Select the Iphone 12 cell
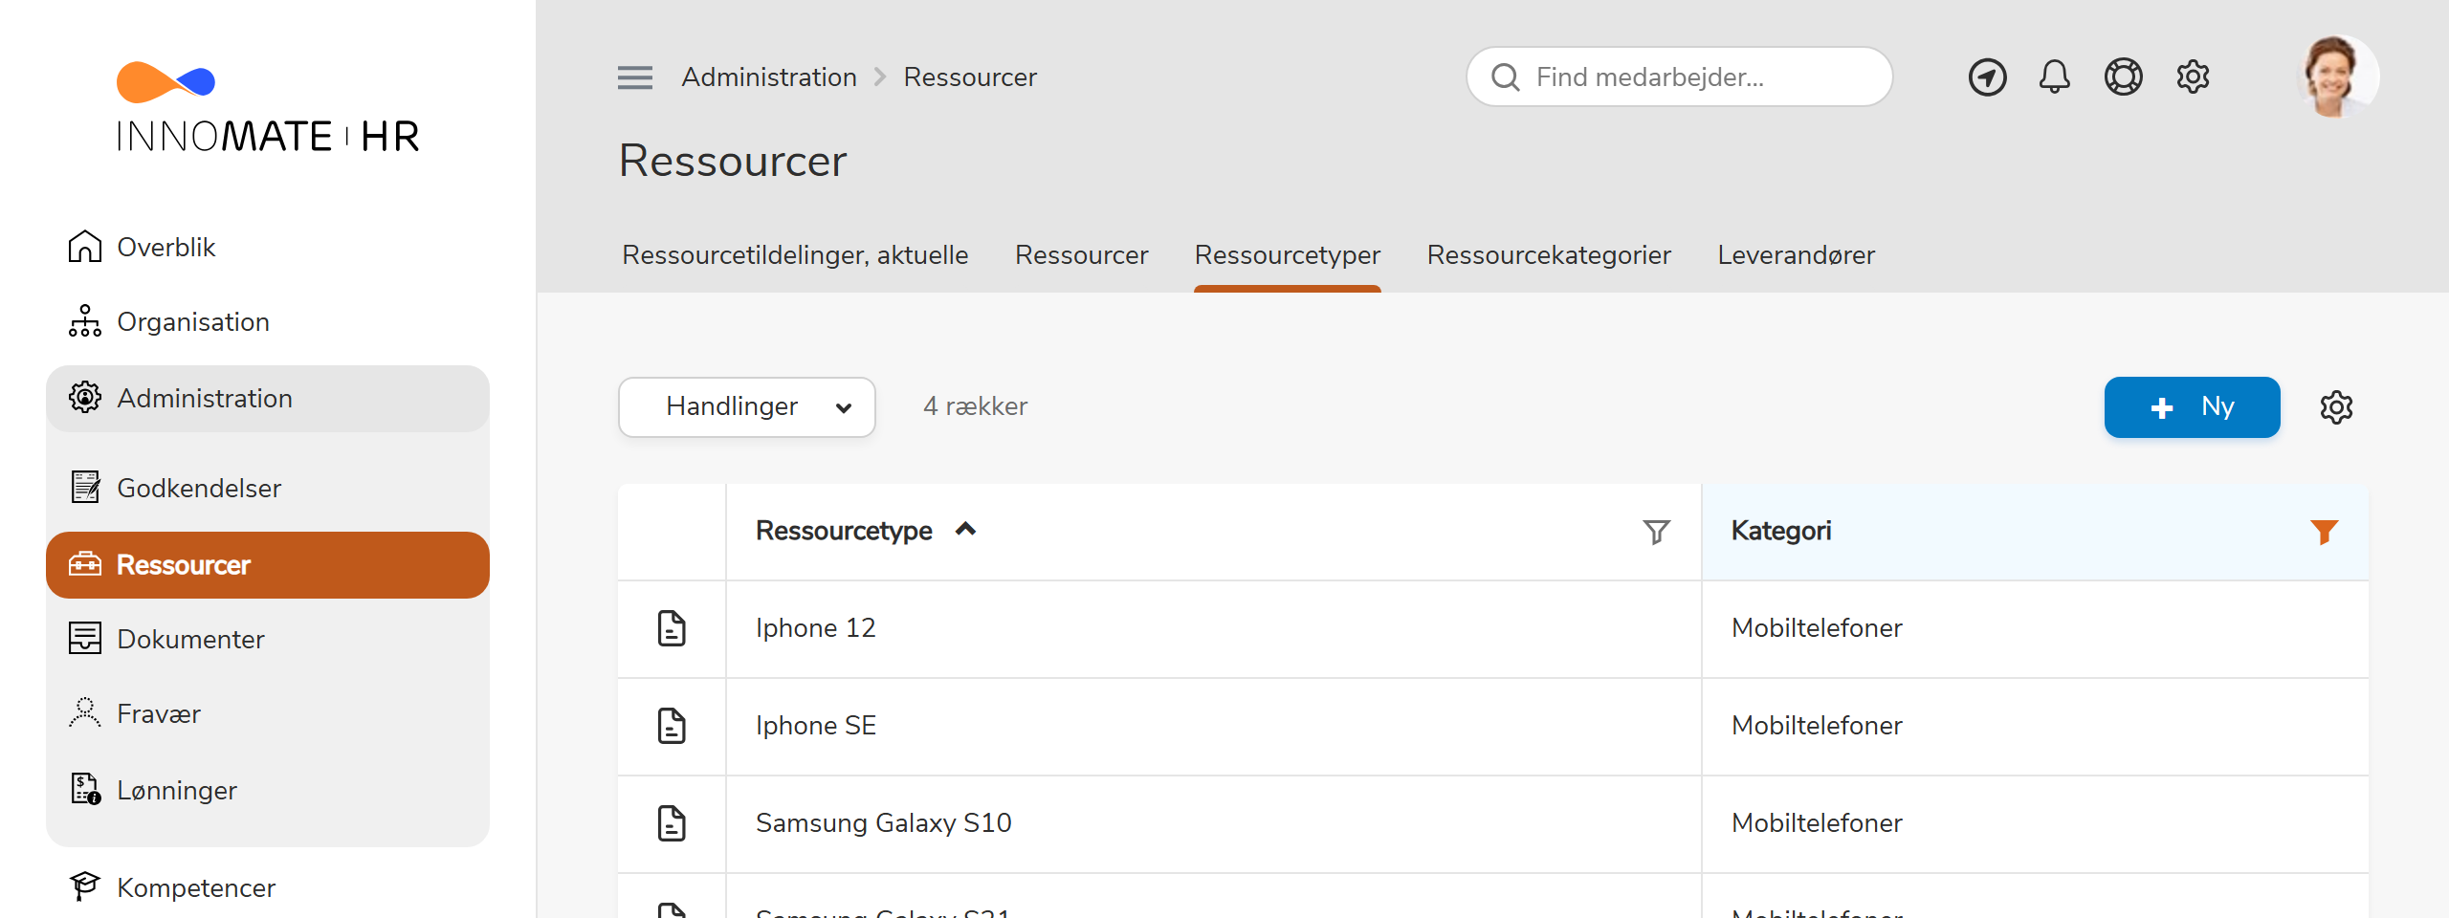Viewport: 2449px width, 918px height. tap(1213, 629)
